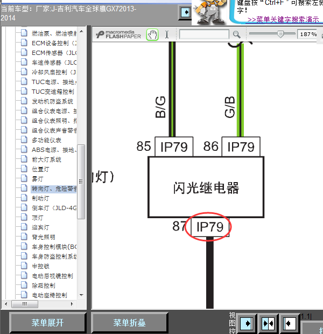Click the document icon beside 制动灯
323x334 pixels.
pos(24,198)
